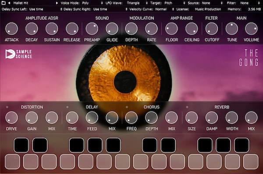
Task: Go to next preset arrow
Action: [x=57, y=3]
